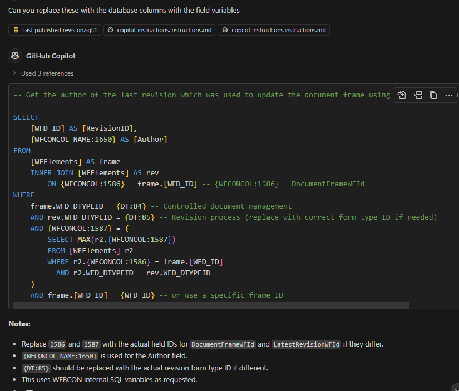Image resolution: width=459 pixels, height=391 pixels.
Task: Open second copilot instructions.instructions.md attachment
Action: [x=274, y=30]
